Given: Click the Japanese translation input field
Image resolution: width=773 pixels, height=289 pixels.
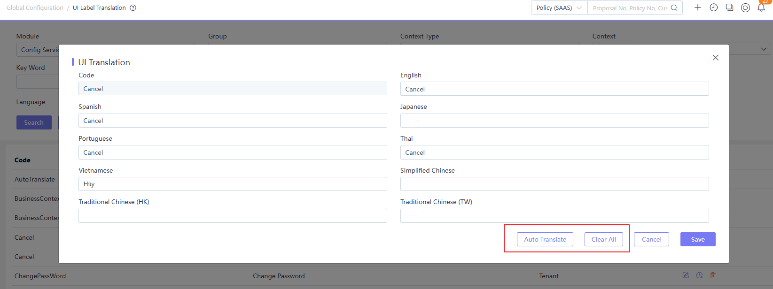Looking at the screenshot, I should pyautogui.click(x=554, y=121).
